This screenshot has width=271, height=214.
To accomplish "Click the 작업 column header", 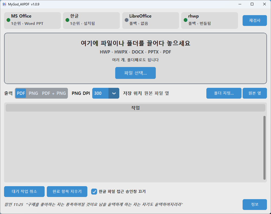I will (135, 108).
